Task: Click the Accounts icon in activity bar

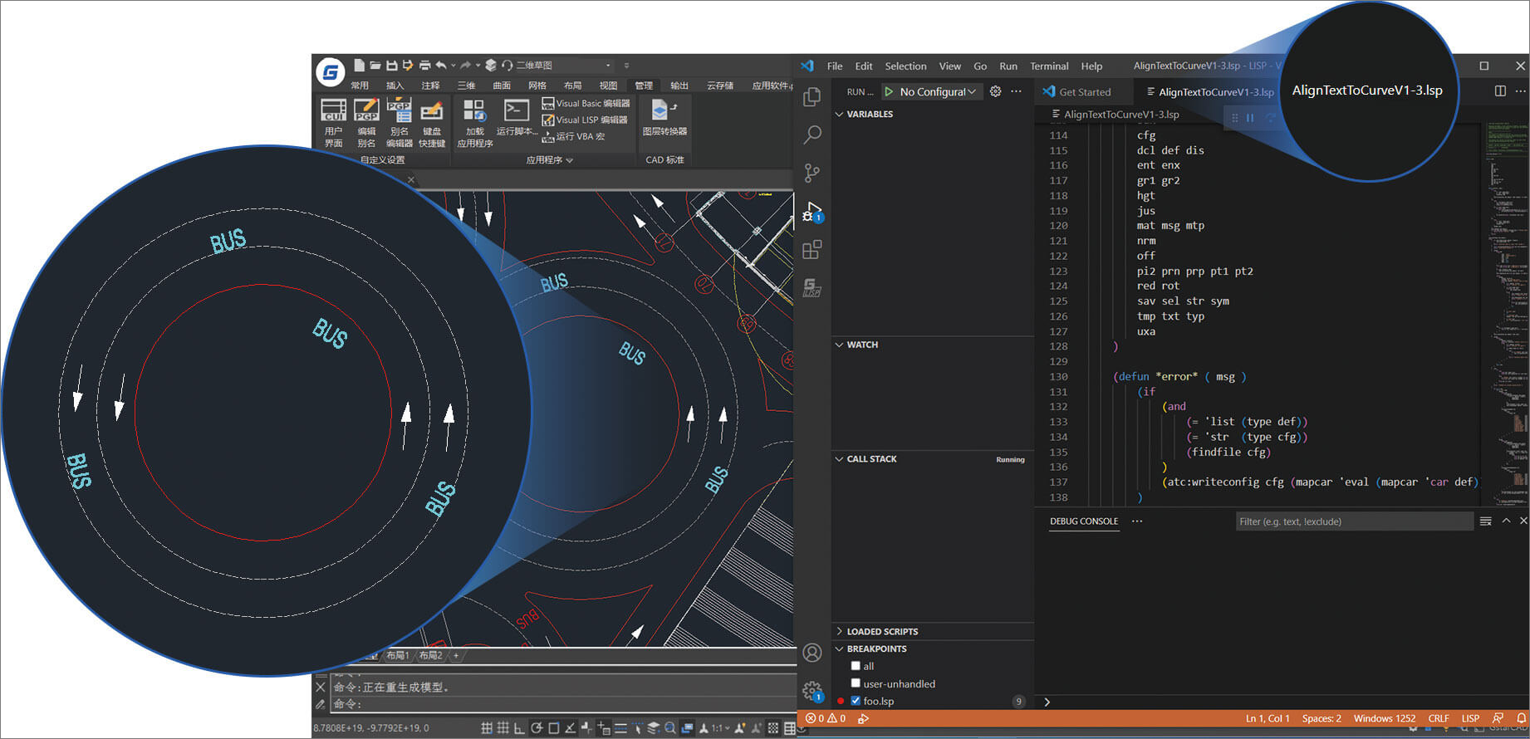Action: [x=812, y=653]
